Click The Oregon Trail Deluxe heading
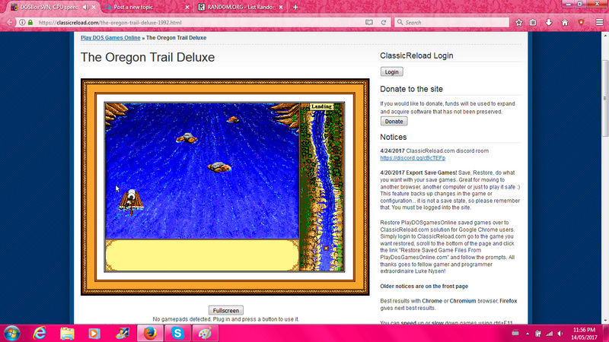 tap(148, 58)
